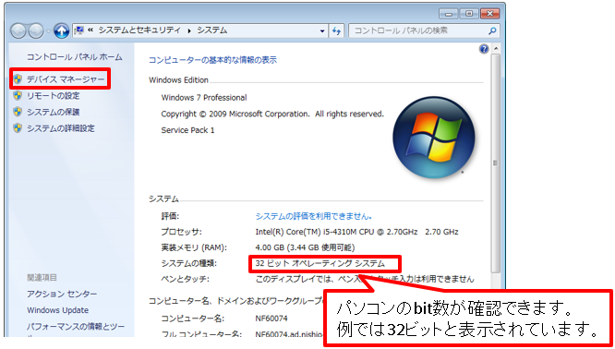Click the Intel(R) Core(TM) i5-4310M processor value
The width and height of the screenshot is (615, 349).
356,232
